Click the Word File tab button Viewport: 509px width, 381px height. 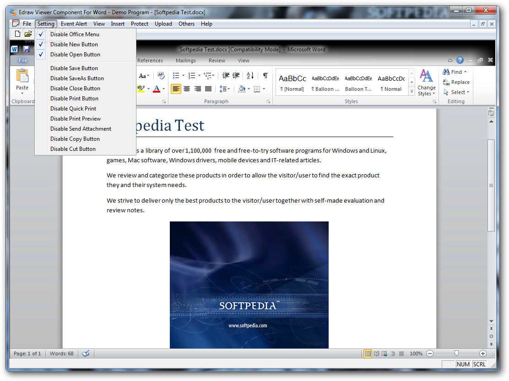click(x=23, y=61)
